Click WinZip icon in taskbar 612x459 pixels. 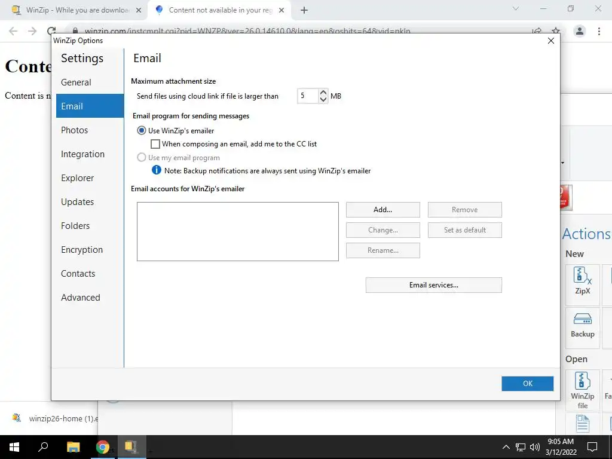(131, 447)
